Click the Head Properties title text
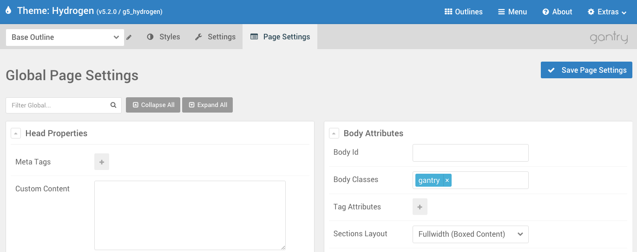This screenshot has height=252, width=637. pos(56,133)
